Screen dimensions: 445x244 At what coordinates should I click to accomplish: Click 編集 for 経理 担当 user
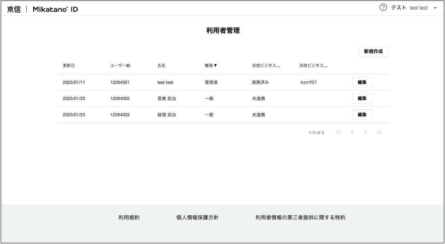(362, 115)
